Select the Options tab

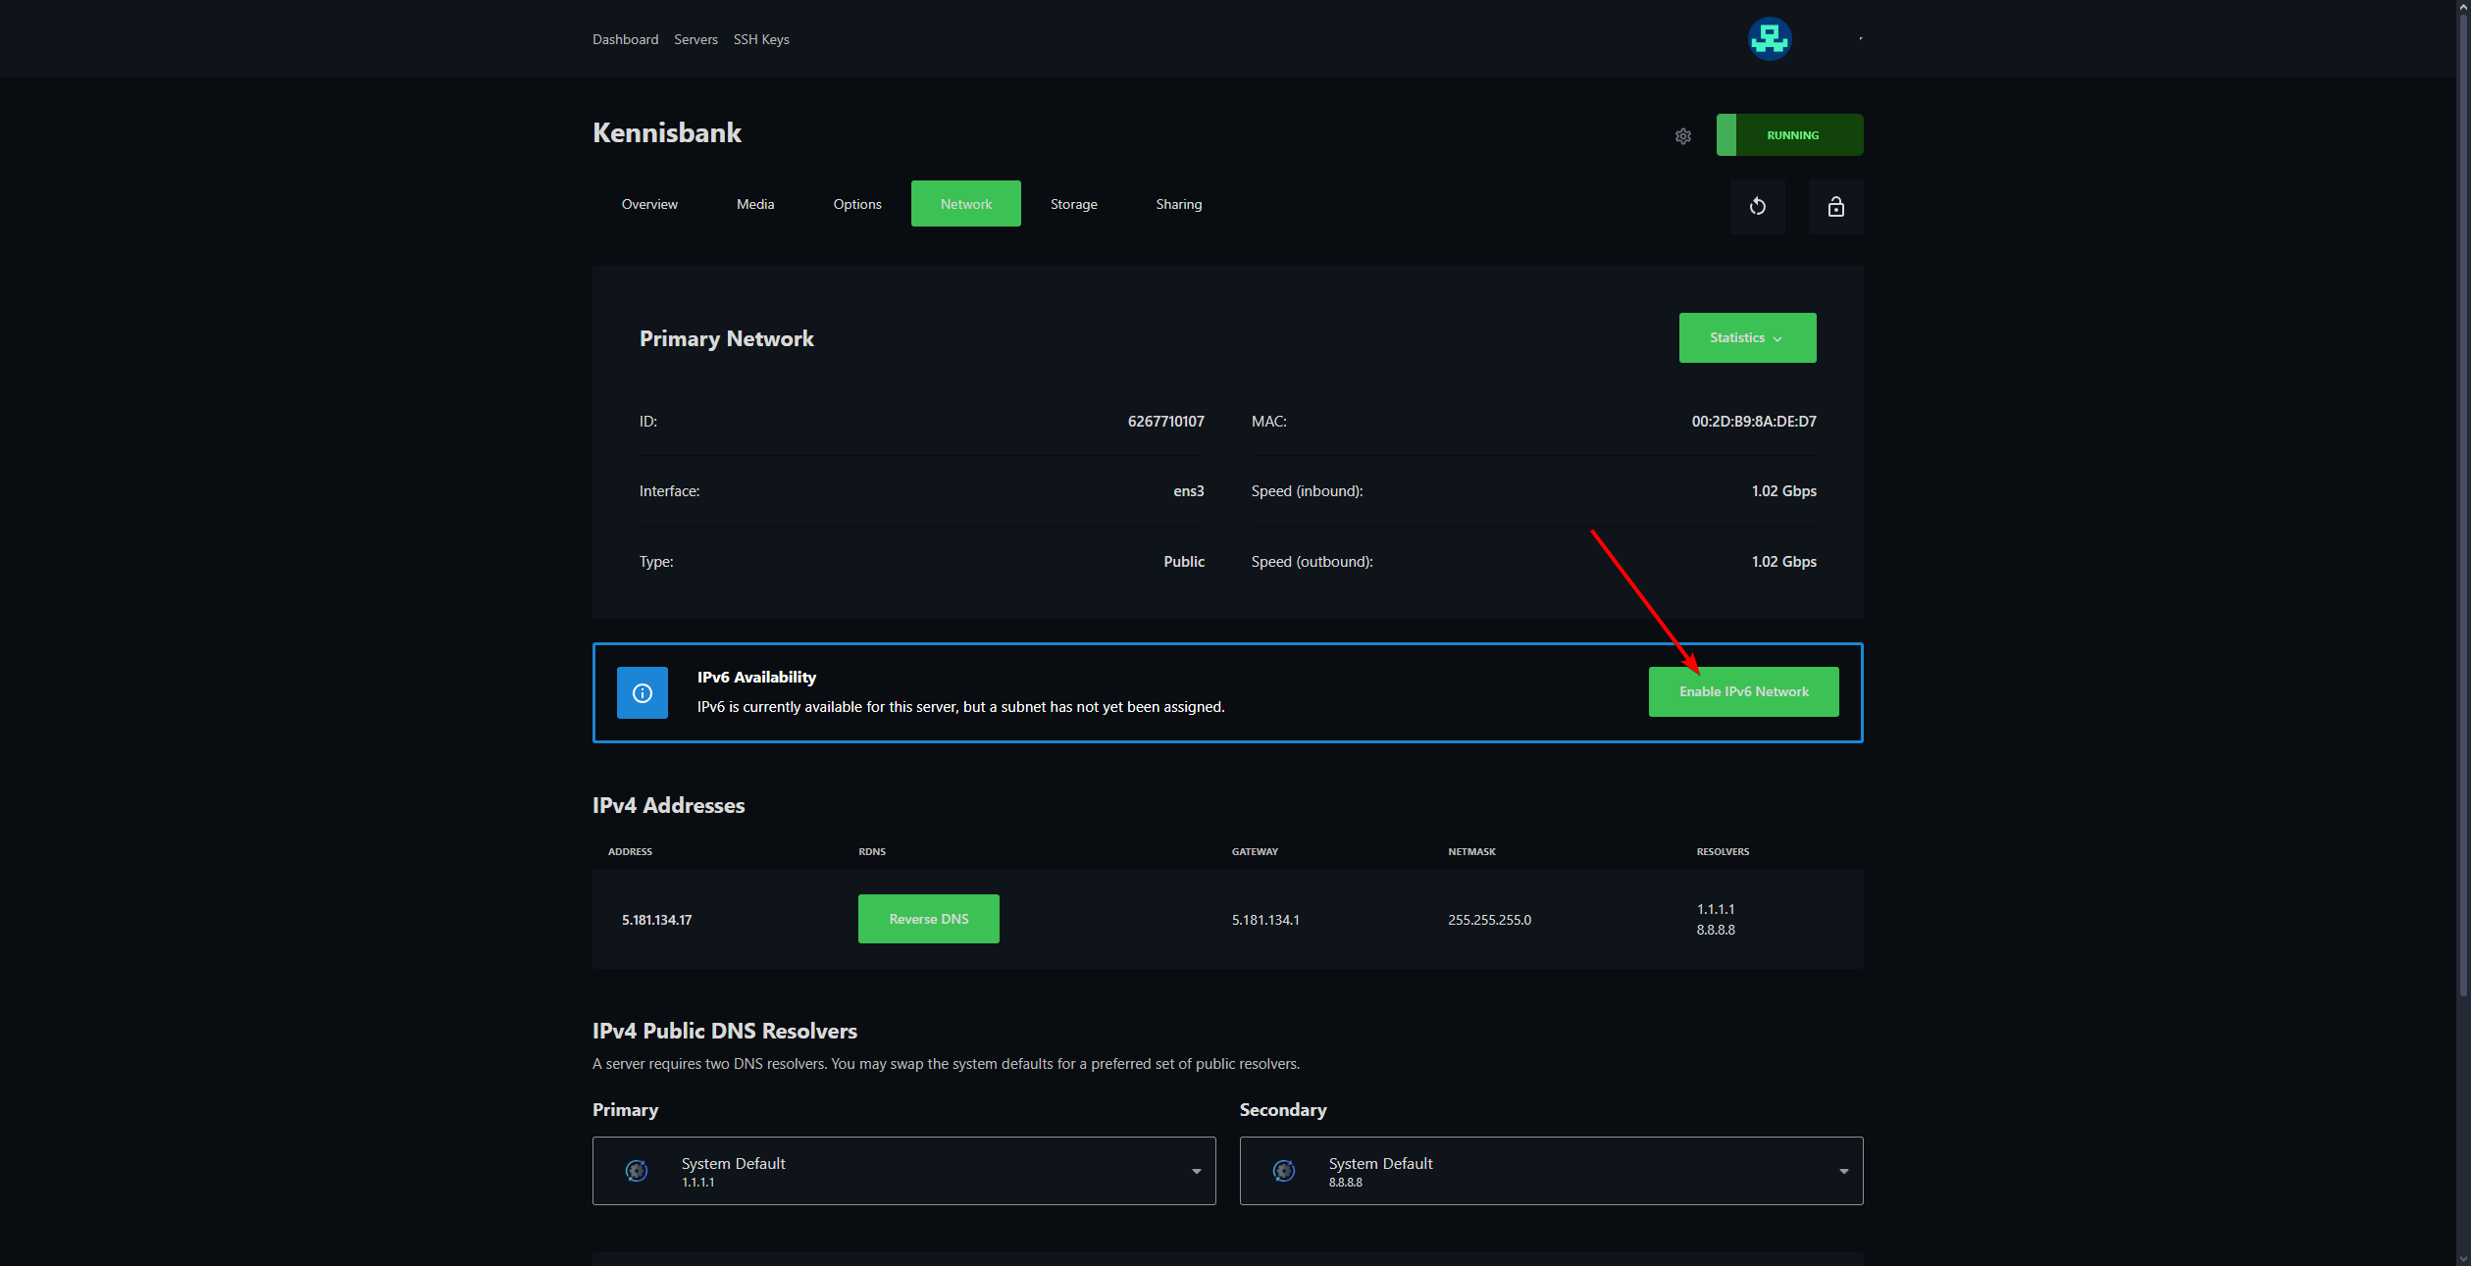click(856, 204)
